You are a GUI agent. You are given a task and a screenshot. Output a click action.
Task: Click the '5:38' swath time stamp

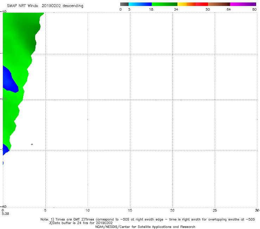tap(5, 214)
